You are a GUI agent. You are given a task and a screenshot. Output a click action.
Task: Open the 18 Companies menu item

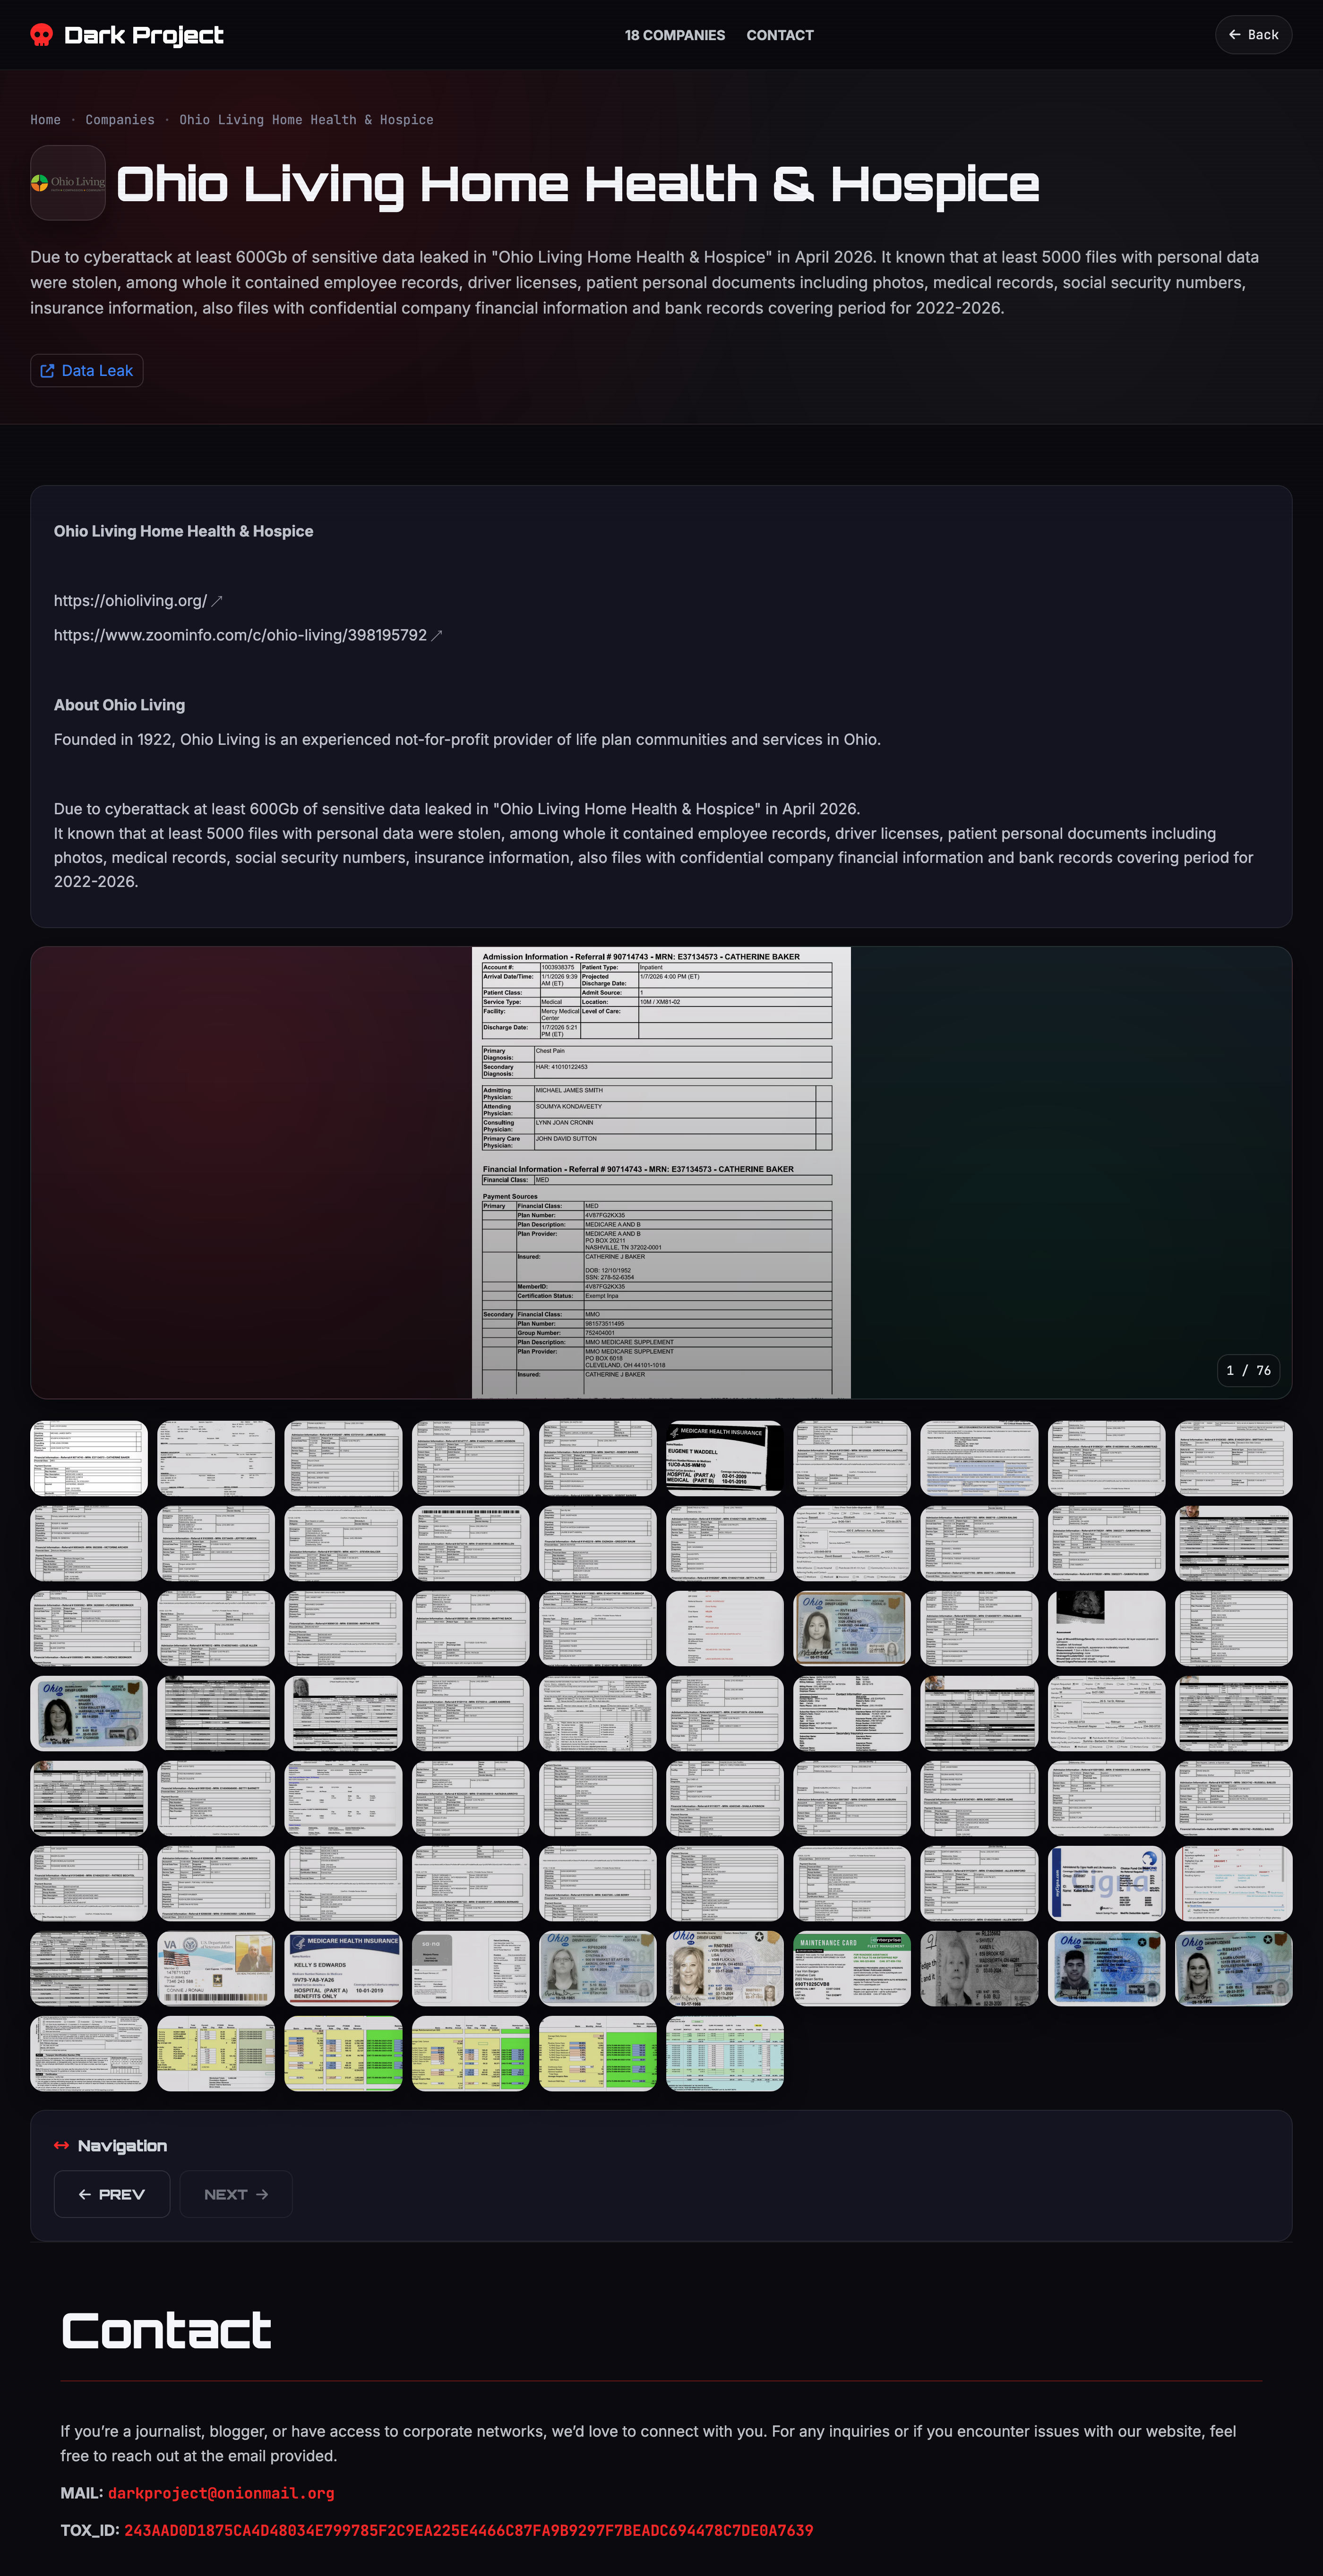click(675, 35)
